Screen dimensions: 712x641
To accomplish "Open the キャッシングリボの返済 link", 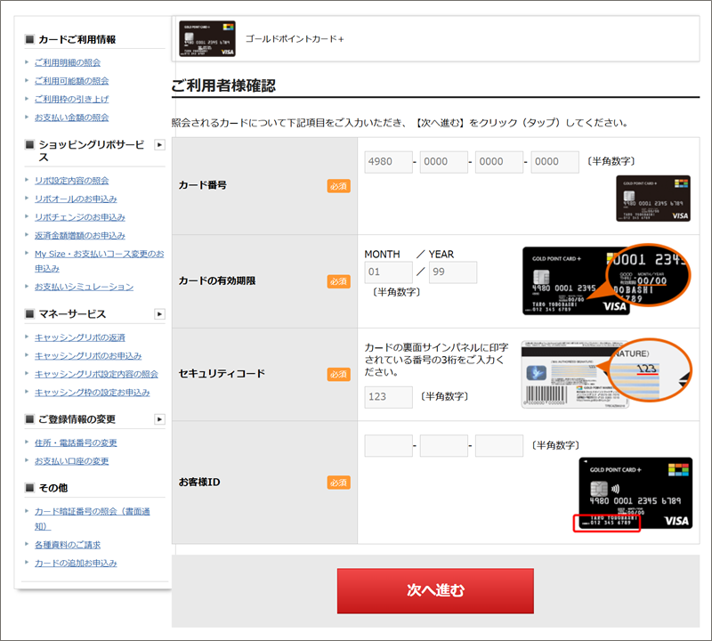I will click(x=80, y=337).
